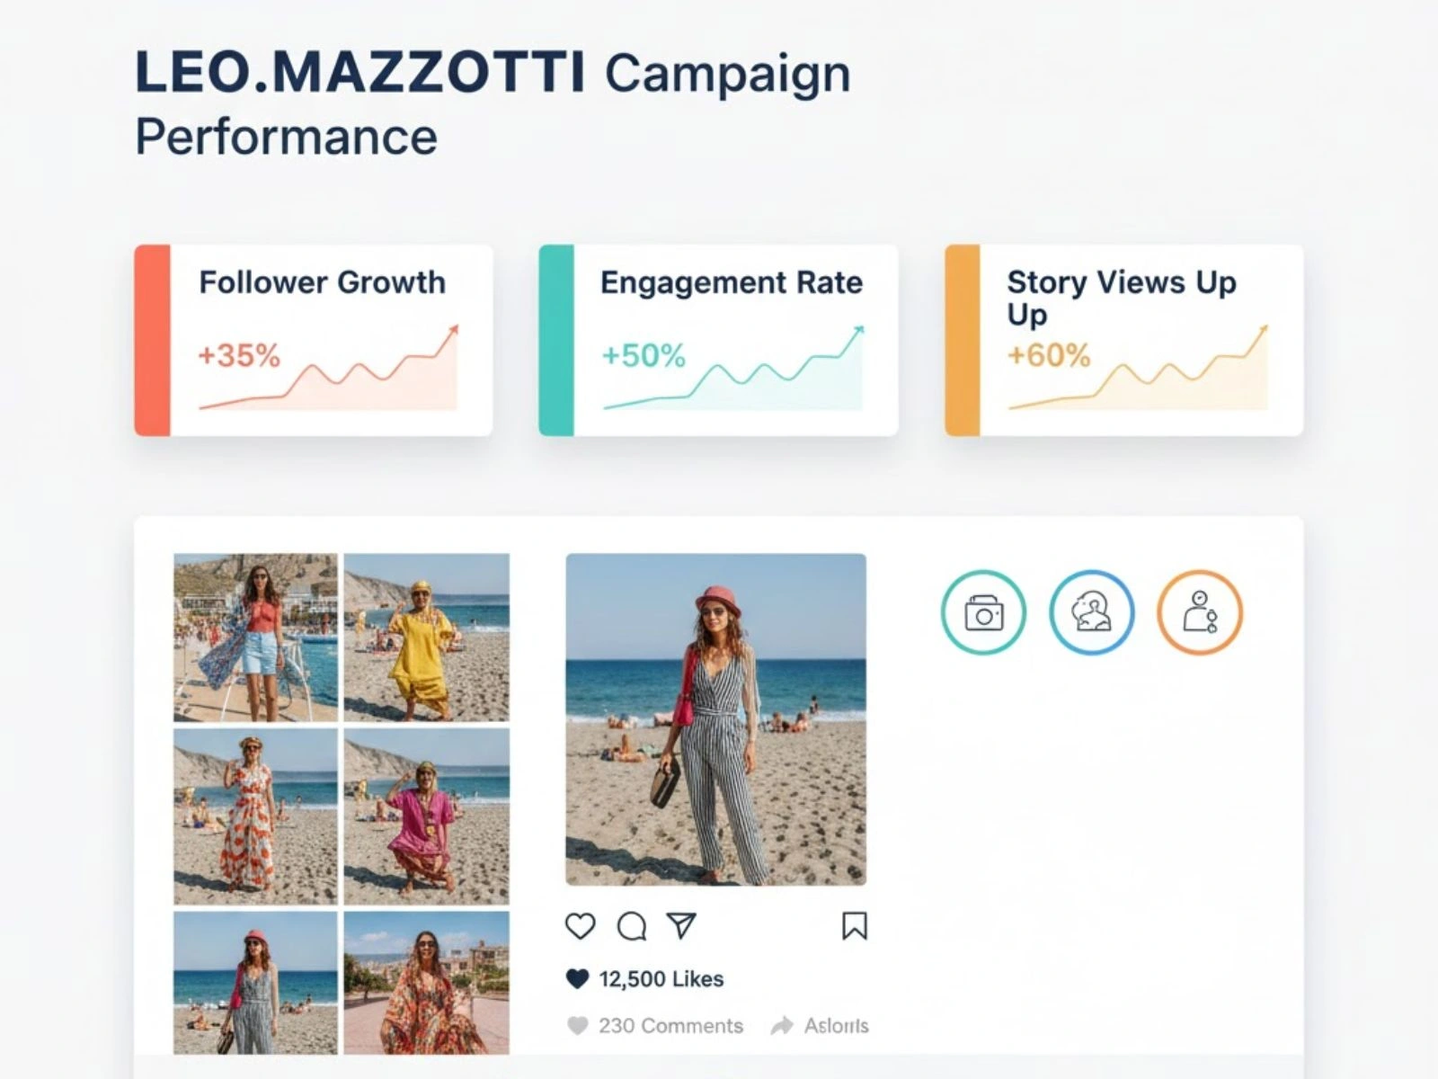
Task: Click the heart like icon
Action: coord(580,925)
